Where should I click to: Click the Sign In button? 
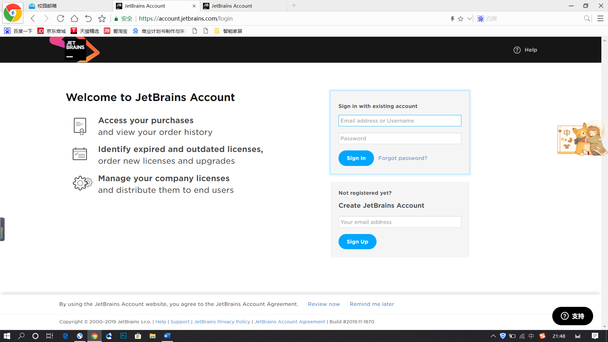coord(356,158)
